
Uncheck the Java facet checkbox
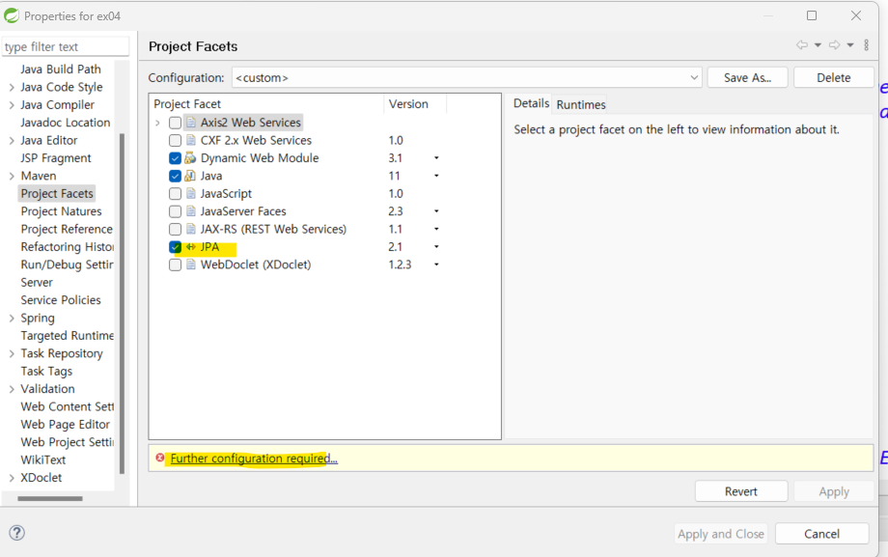pos(175,176)
